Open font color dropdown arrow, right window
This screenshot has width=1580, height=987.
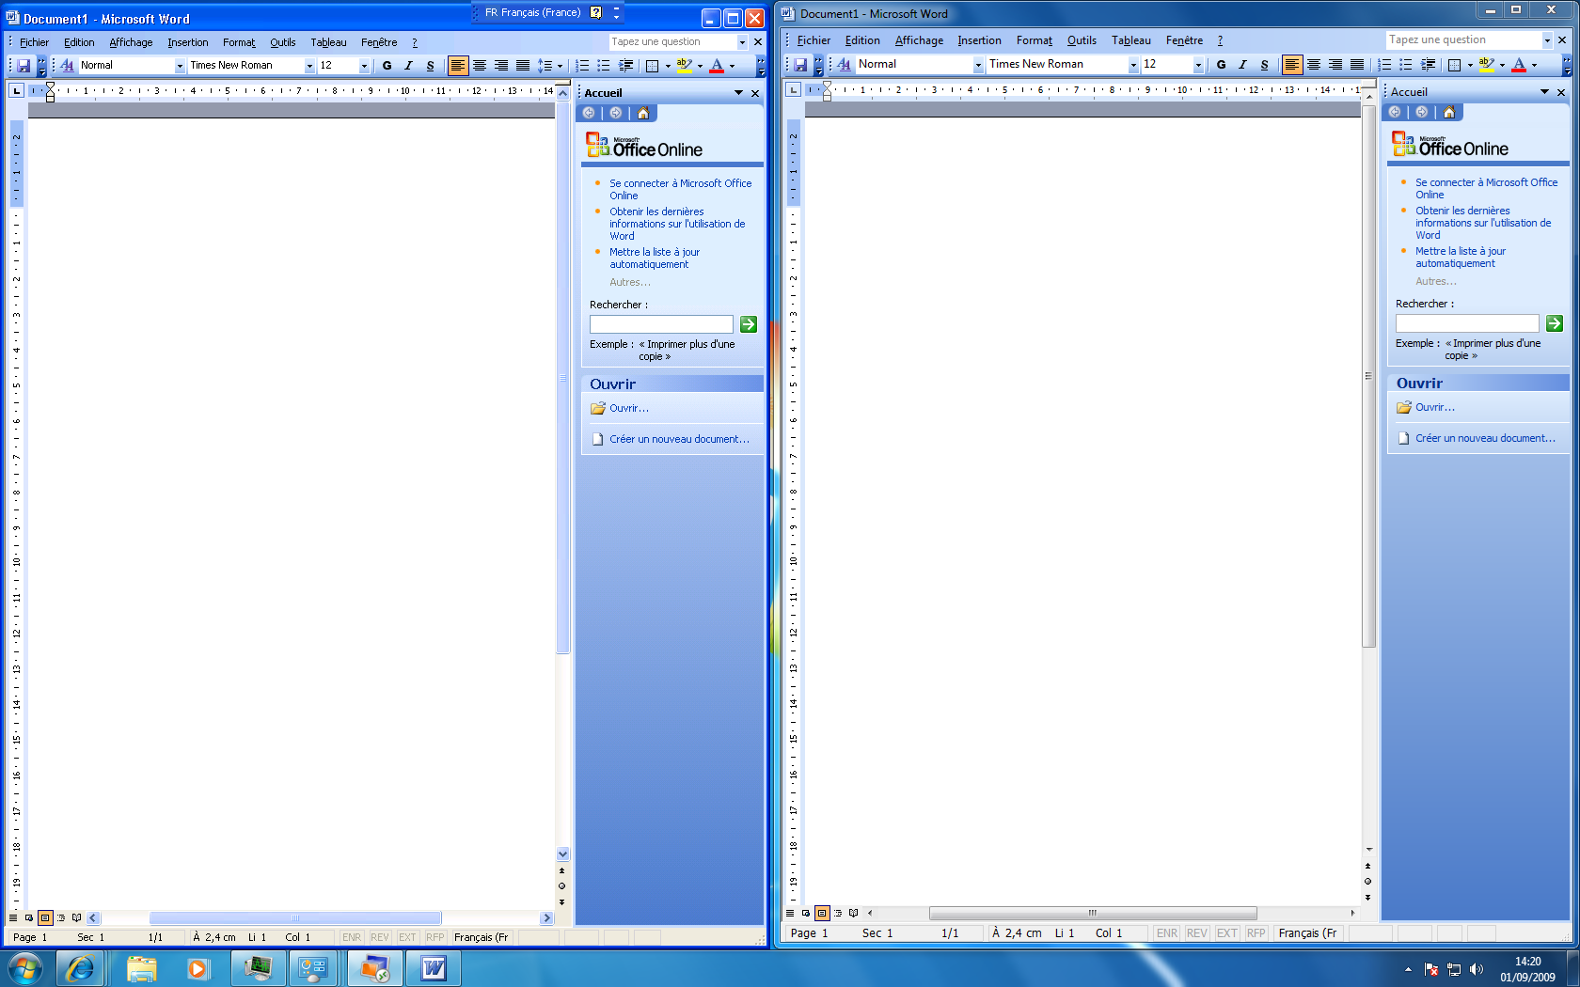[x=1534, y=65]
